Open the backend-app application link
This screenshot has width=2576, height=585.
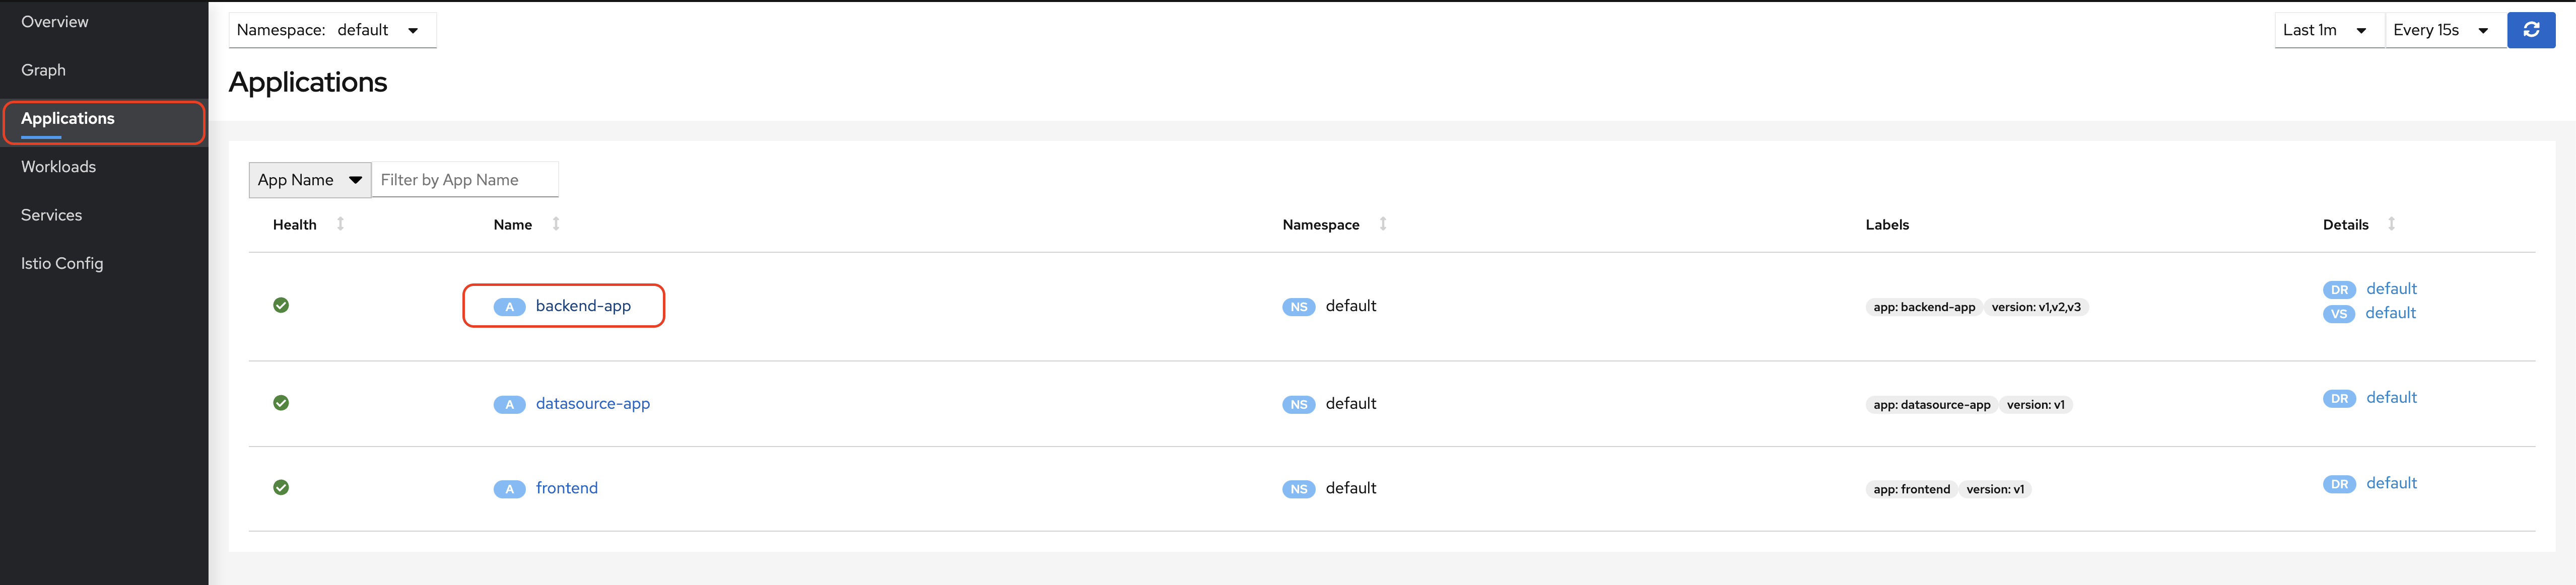pyautogui.click(x=583, y=306)
